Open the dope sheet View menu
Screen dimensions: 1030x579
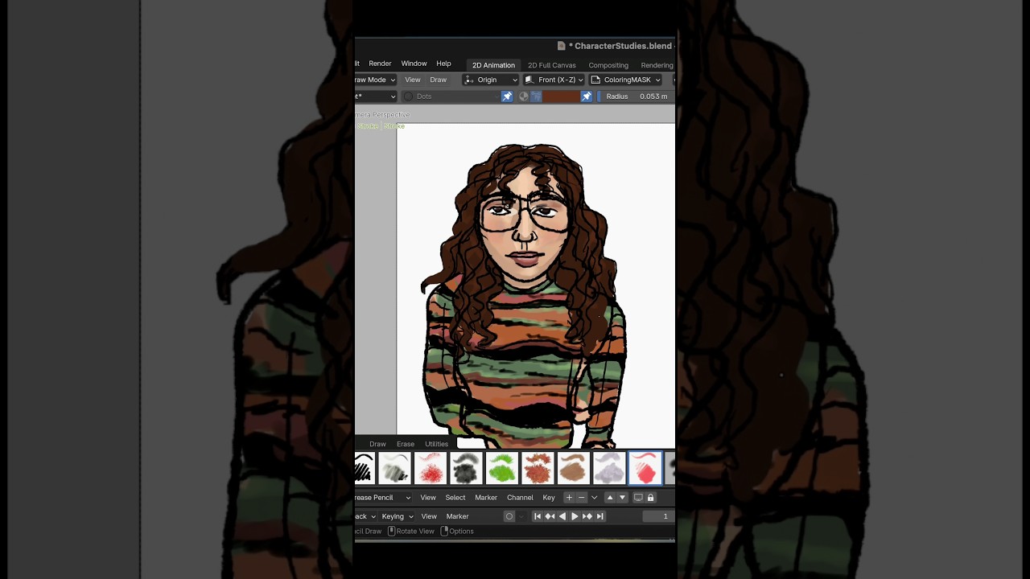428,498
